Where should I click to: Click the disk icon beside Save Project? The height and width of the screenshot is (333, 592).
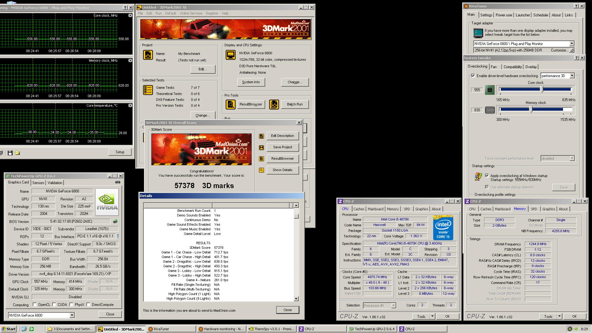pyautogui.click(x=261, y=147)
